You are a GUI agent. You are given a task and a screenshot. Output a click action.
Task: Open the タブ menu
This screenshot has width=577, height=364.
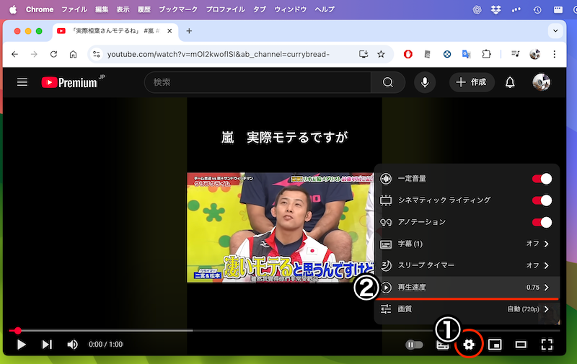pyautogui.click(x=260, y=9)
